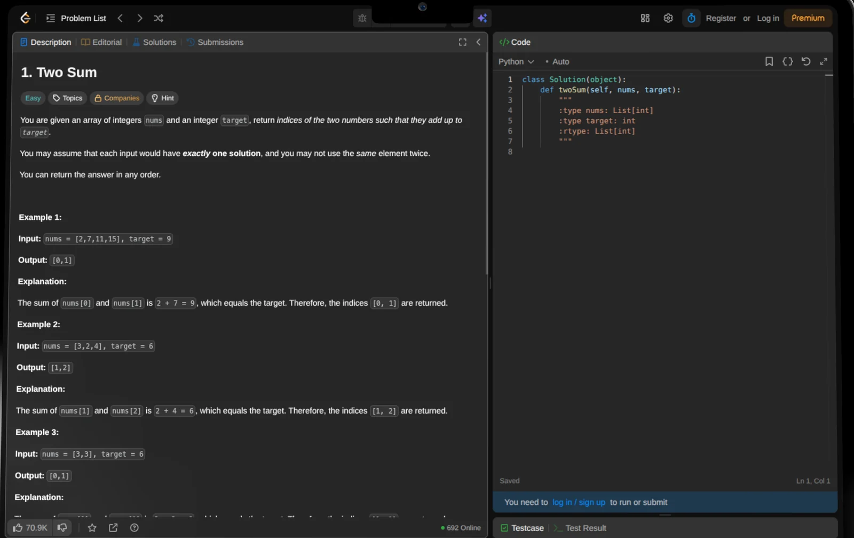Click the Code panel tab
Image resolution: width=854 pixels, height=538 pixels.
515,42
